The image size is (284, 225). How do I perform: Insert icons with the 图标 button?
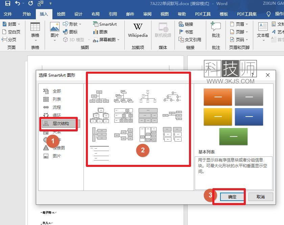(x=70, y=32)
